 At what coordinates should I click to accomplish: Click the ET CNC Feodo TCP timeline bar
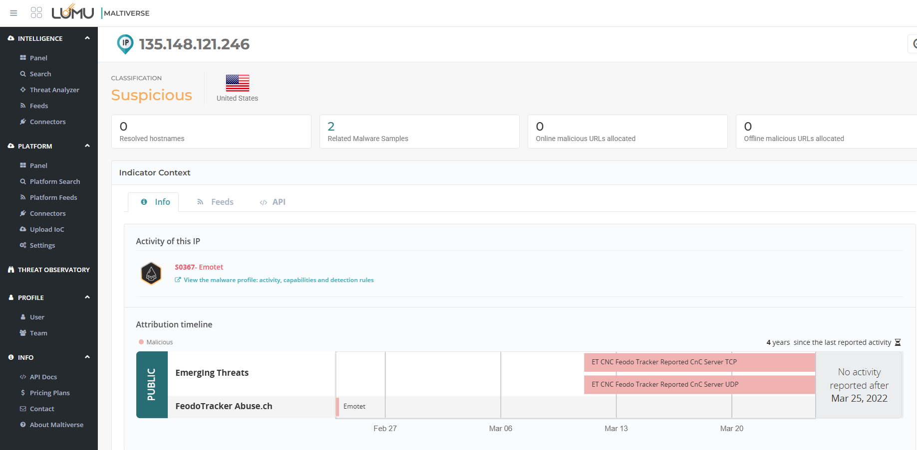699,362
